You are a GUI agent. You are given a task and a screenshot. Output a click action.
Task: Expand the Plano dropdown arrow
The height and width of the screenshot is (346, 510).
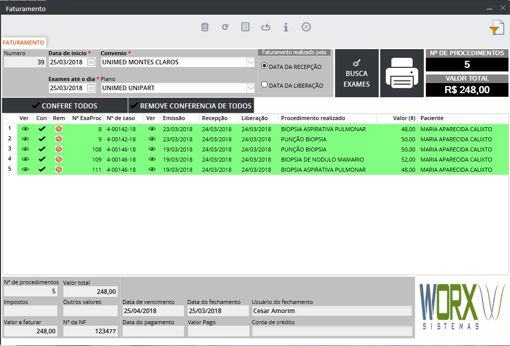(250, 88)
